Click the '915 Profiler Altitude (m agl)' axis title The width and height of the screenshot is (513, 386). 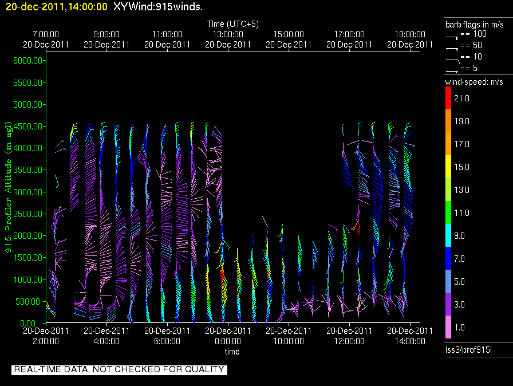8,187
